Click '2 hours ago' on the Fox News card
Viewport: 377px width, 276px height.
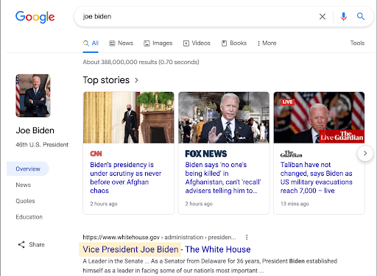(199, 204)
